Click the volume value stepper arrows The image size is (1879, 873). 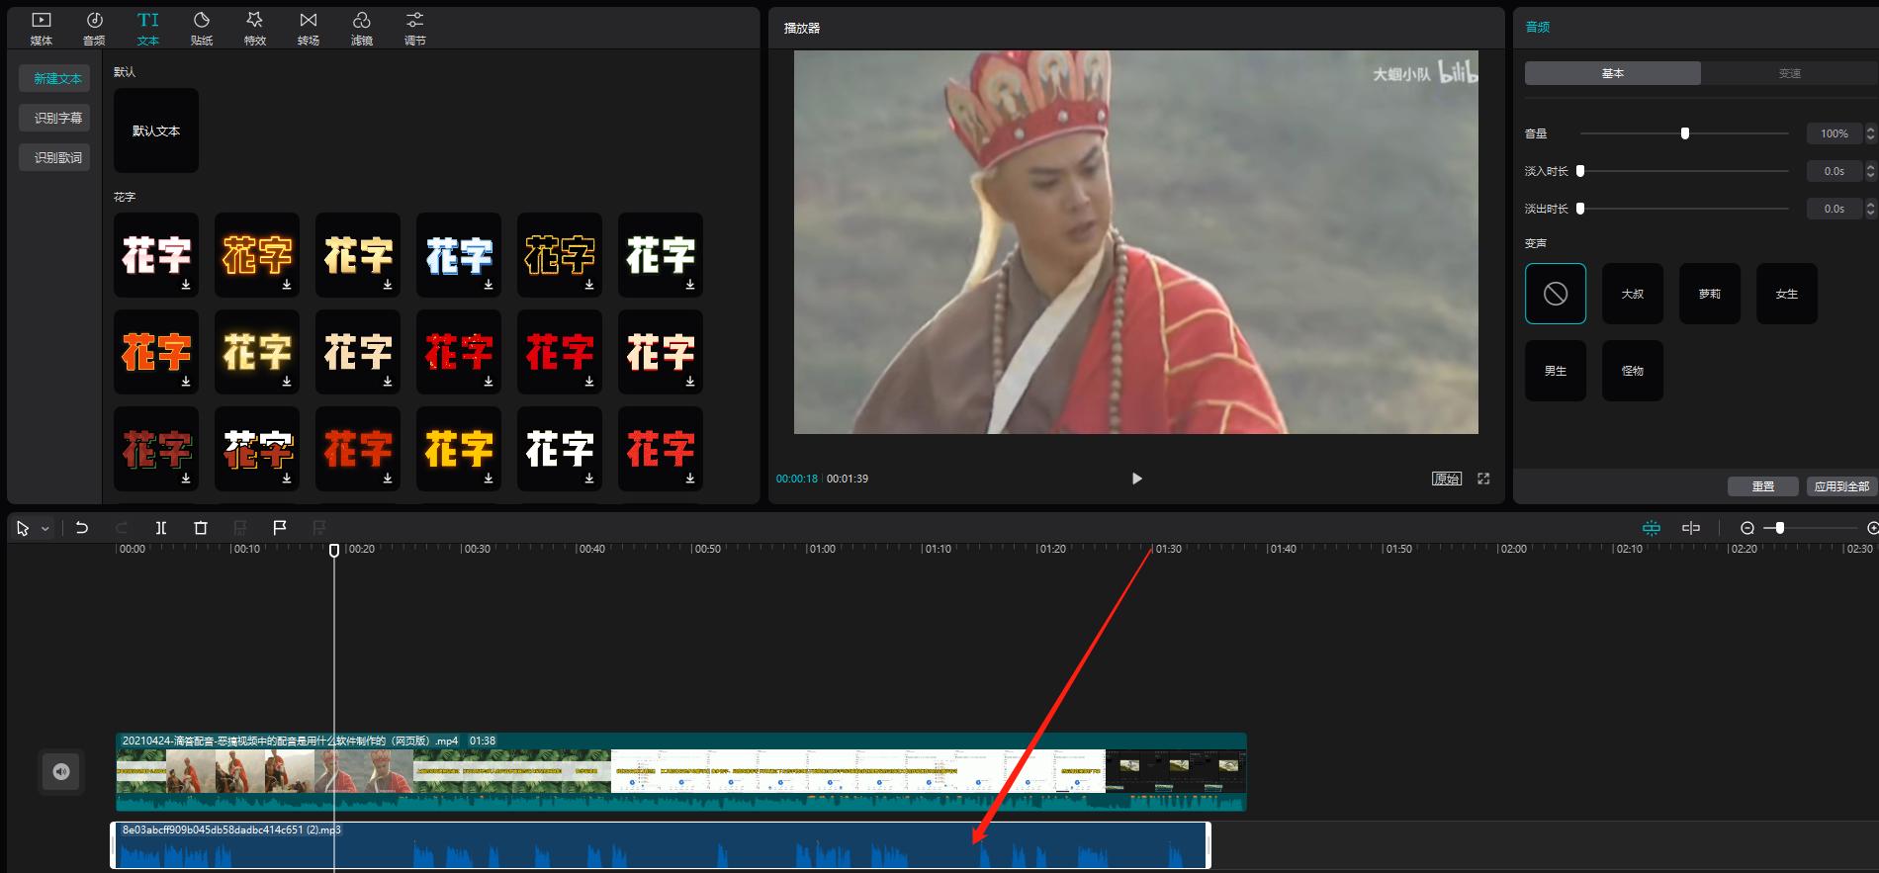click(1870, 133)
